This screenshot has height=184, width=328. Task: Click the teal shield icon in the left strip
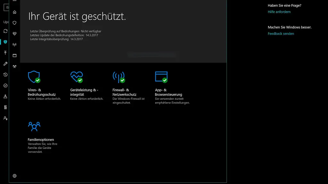tap(5, 42)
